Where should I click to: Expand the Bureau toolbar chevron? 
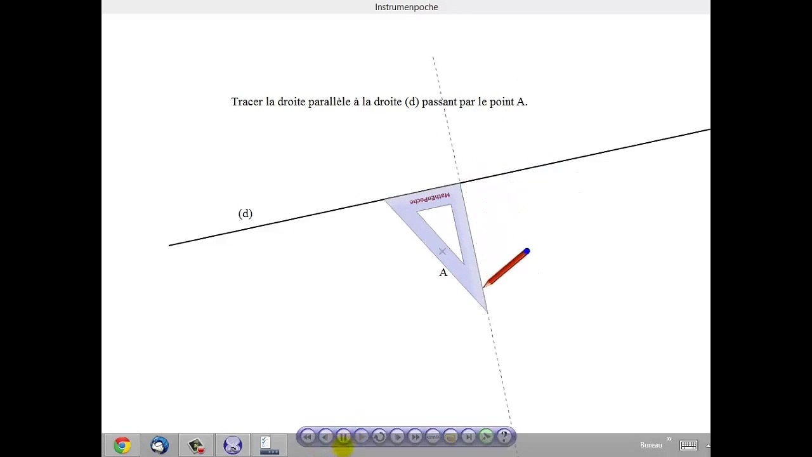(x=669, y=439)
